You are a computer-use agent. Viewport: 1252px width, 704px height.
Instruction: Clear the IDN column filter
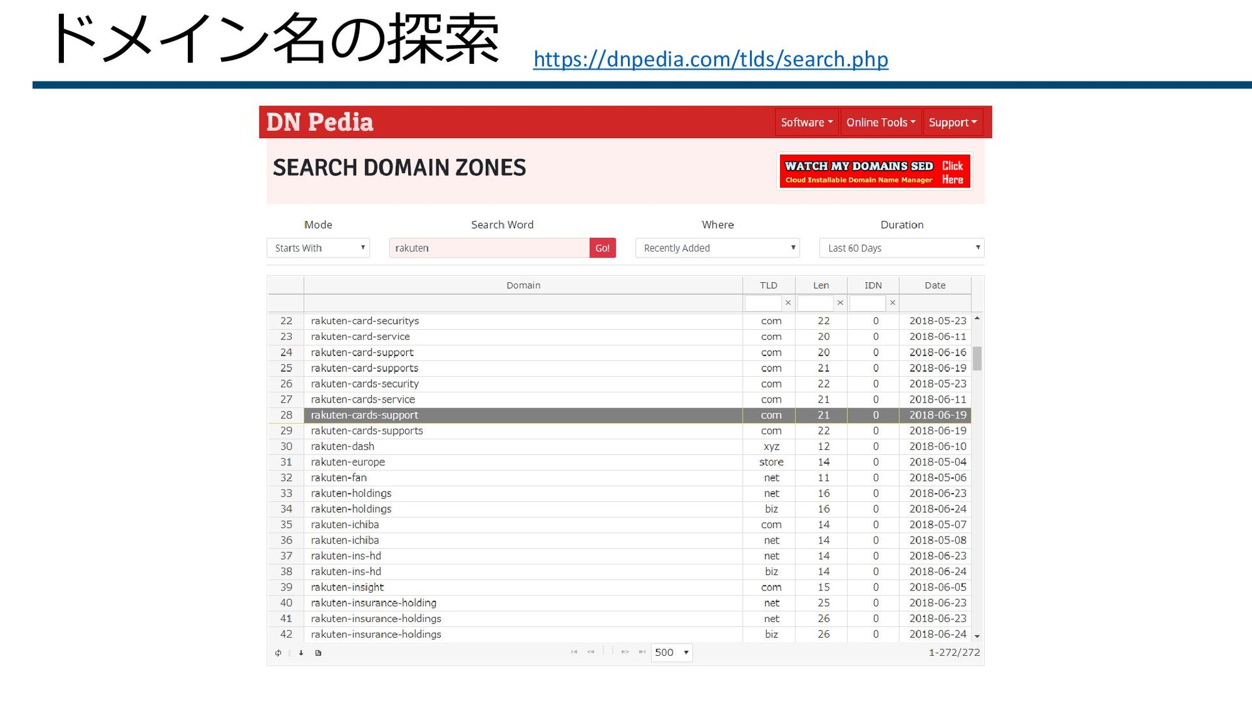click(x=893, y=303)
